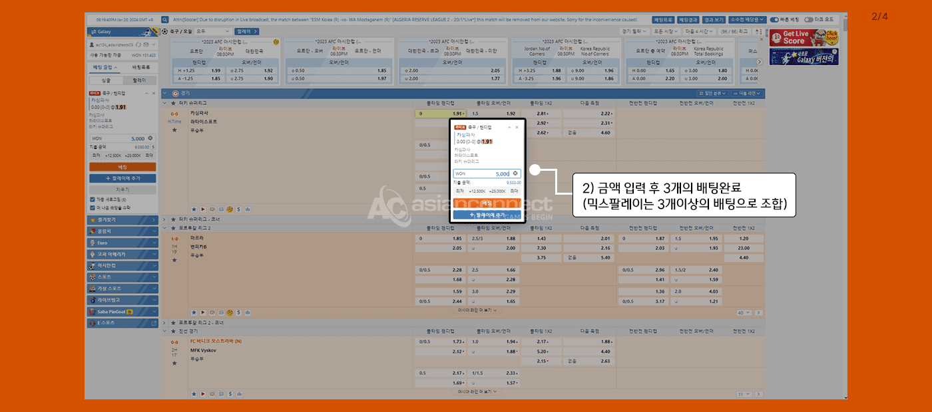Click the dollar sign icon under 마프라 match

pos(238,312)
